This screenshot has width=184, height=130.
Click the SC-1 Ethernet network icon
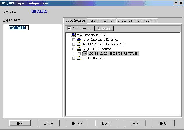(79, 58)
